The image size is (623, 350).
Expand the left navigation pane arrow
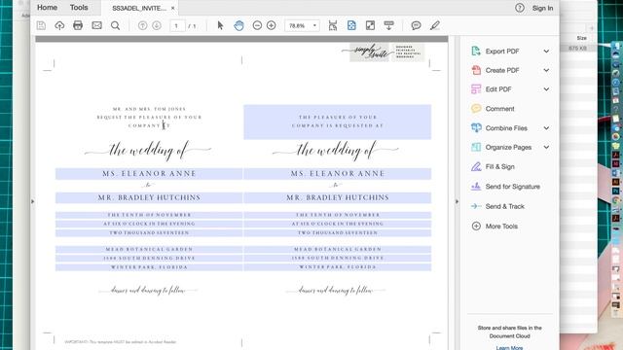[x=32, y=201]
